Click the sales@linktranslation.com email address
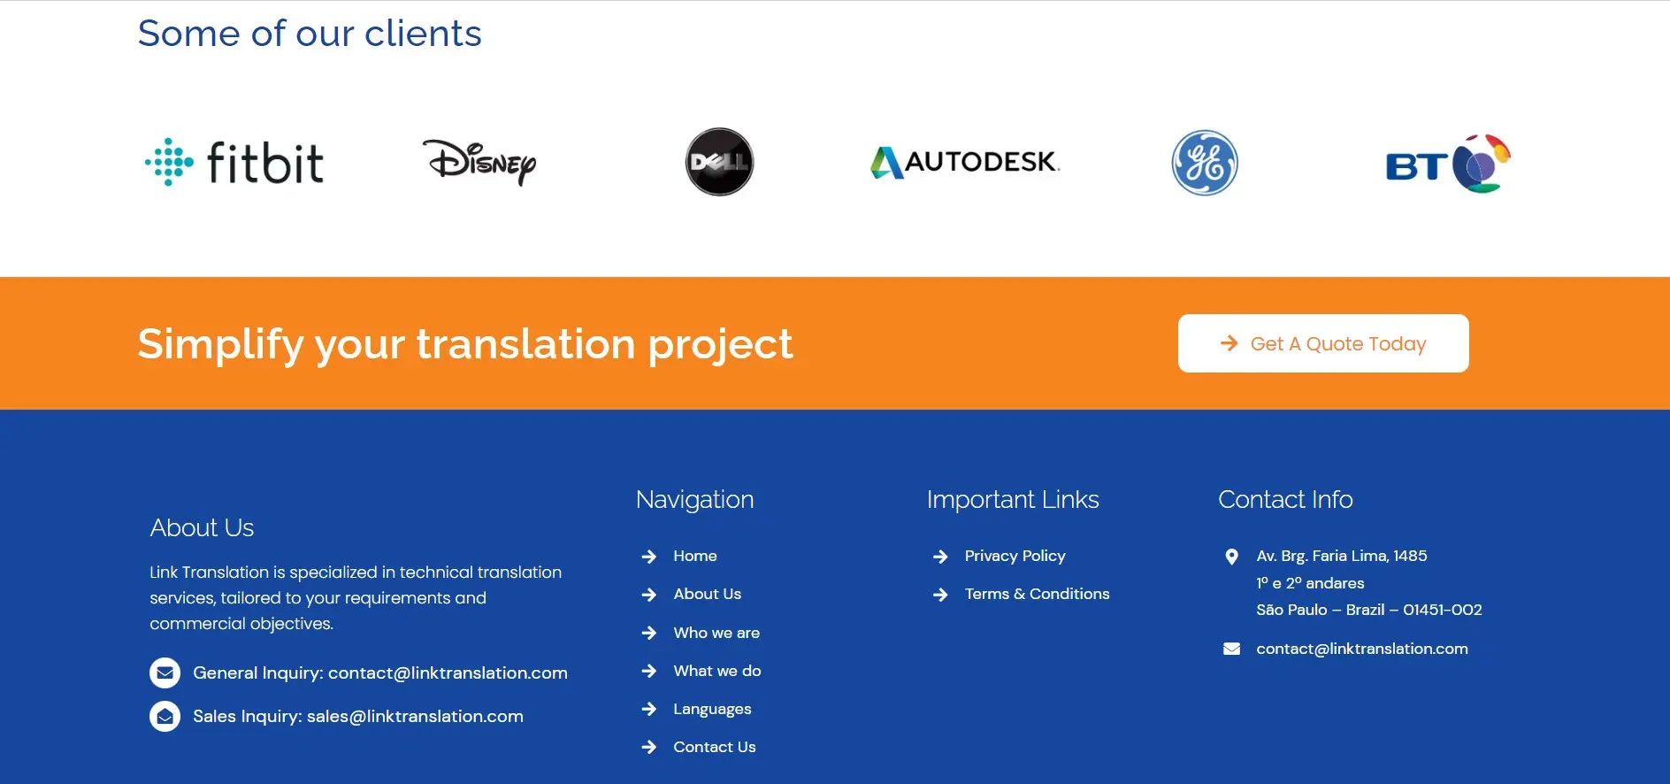Image resolution: width=1670 pixels, height=784 pixels. click(x=415, y=717)
